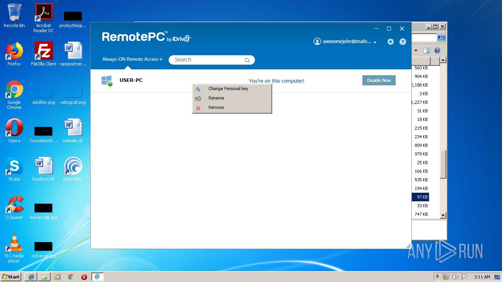Open Recycle Bin desktop icon

(x=14, y=16)
